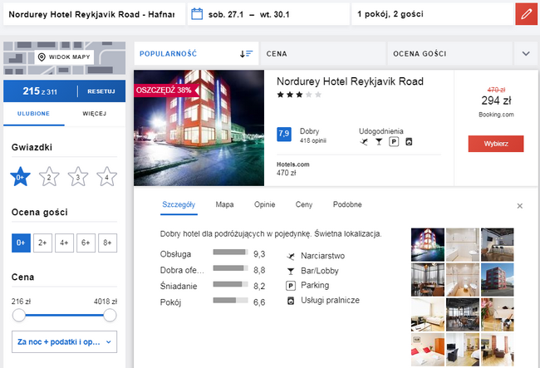Select the 2-star rating filter
The image size is (540, 368).
[49, 177]
